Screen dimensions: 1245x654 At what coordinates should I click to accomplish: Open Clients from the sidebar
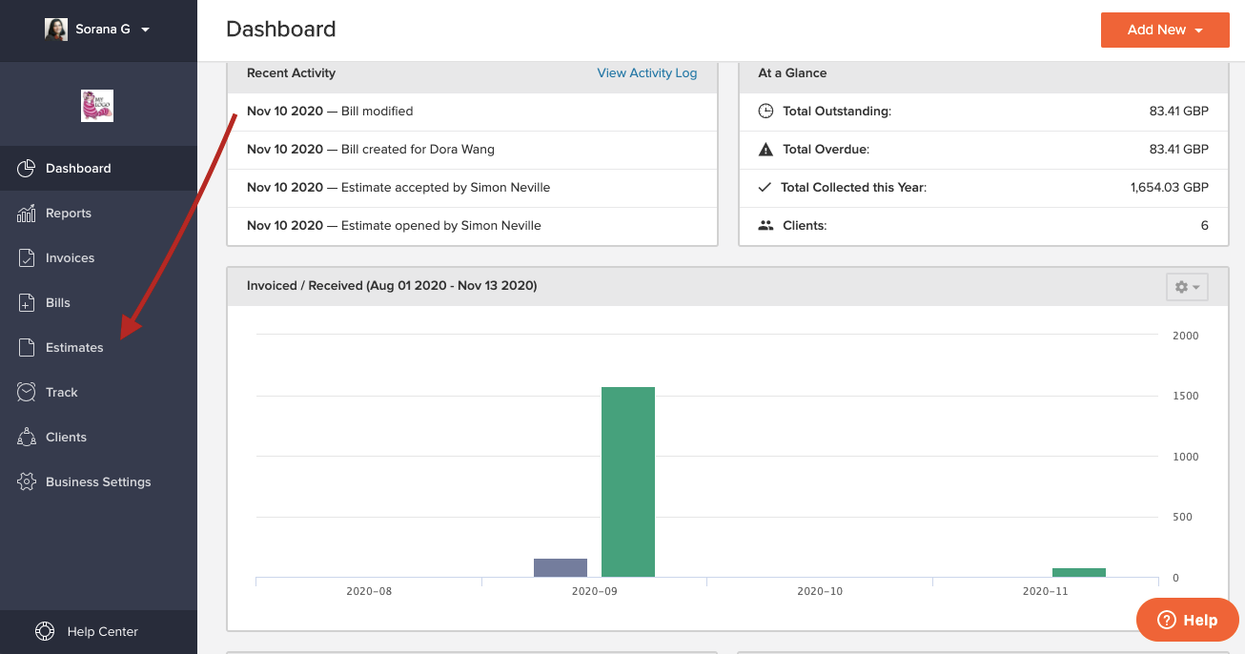(x=98, y=438)
